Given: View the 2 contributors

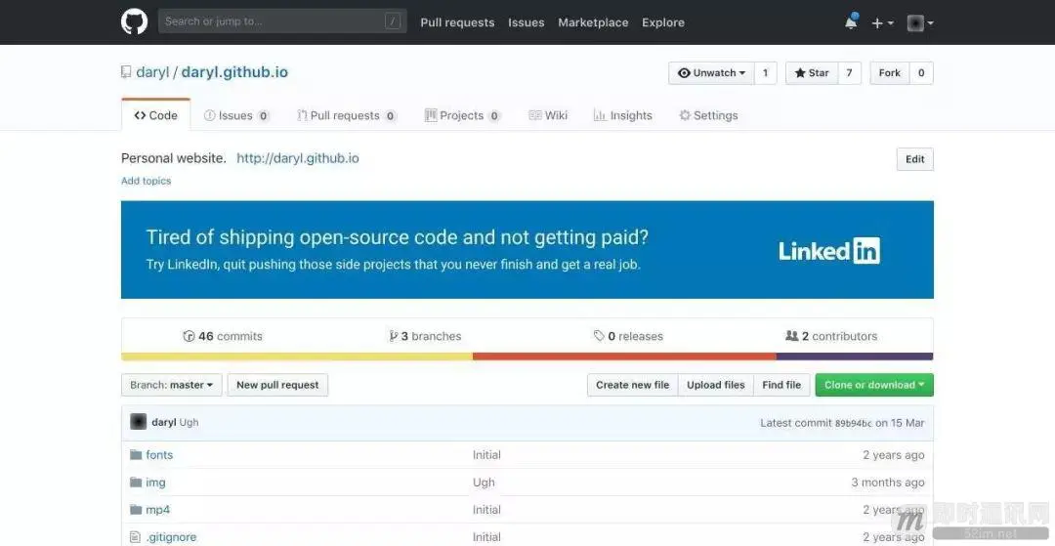Looking at the screenshot, I should click(831, 336).
